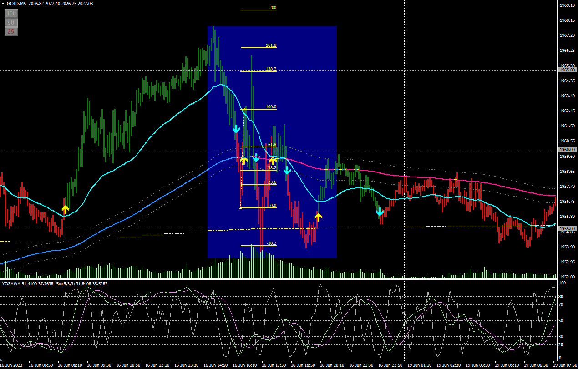This screenshot has width=578, height=369.
Task: Click the 1969.10 price scale label
Action: pos(568,5)
